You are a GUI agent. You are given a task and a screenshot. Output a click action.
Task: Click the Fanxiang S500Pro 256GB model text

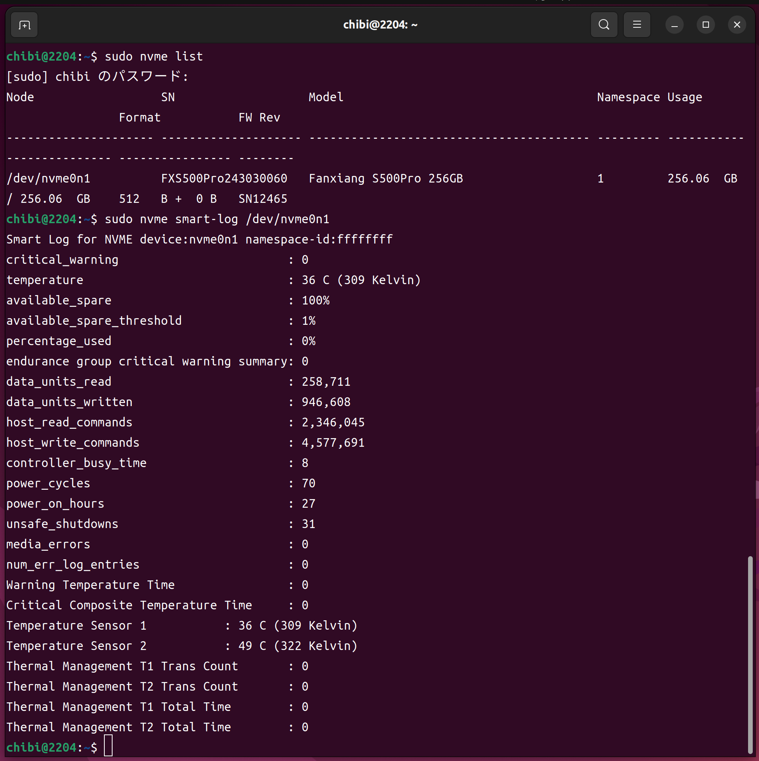click(x=385, y=179)
